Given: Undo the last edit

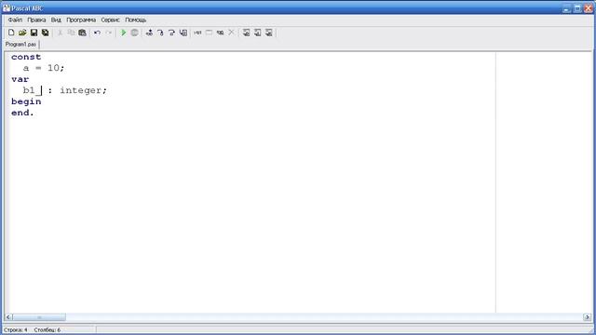Looking at the screenshot, I should click(97, 33).
